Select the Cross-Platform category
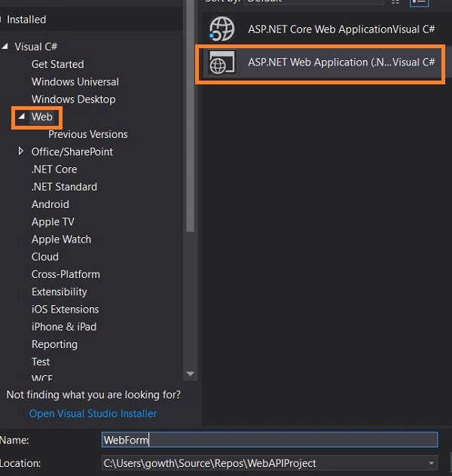This screenshot has height=476, width=452. tap(66, 274)
